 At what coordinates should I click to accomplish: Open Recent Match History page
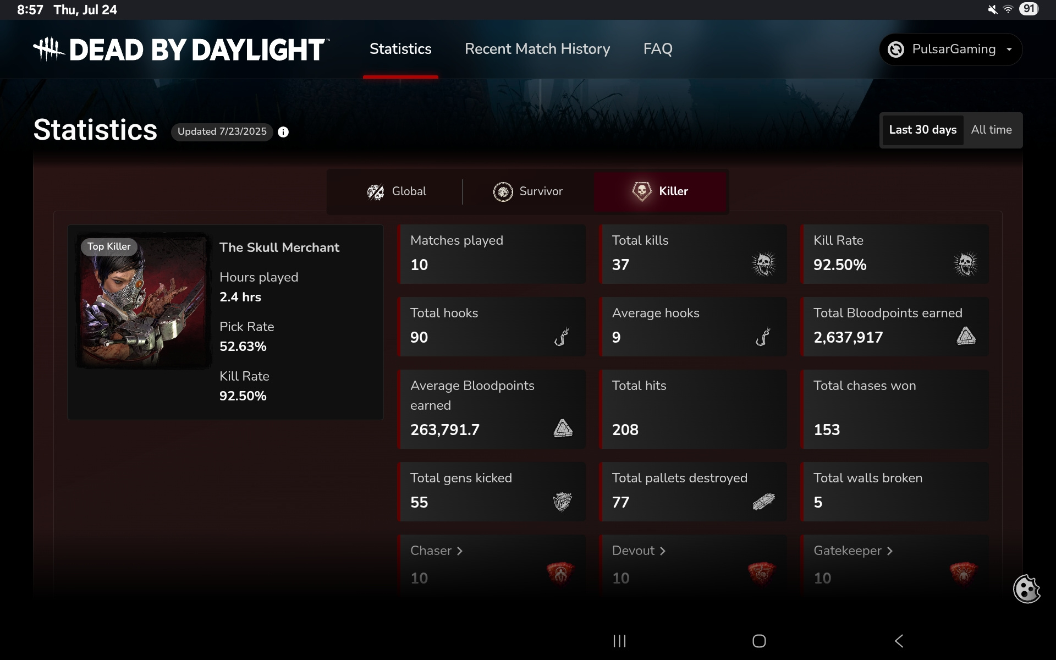537,49
